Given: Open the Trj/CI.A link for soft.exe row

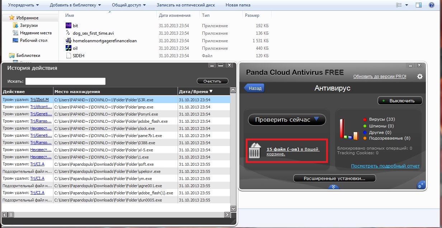Looking at the screenshot, I should coord(37,164).
